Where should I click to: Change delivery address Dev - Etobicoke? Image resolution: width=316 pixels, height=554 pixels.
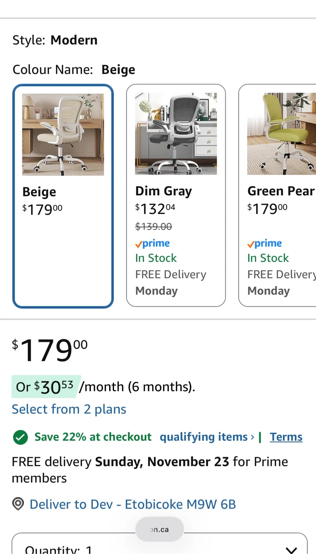pyautogui.click(x=132, y=504)
